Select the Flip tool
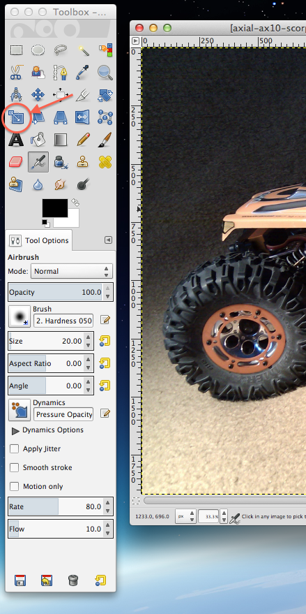Viewport: 306px width, 614px height. pyautogui.click(x=82, y=117)
